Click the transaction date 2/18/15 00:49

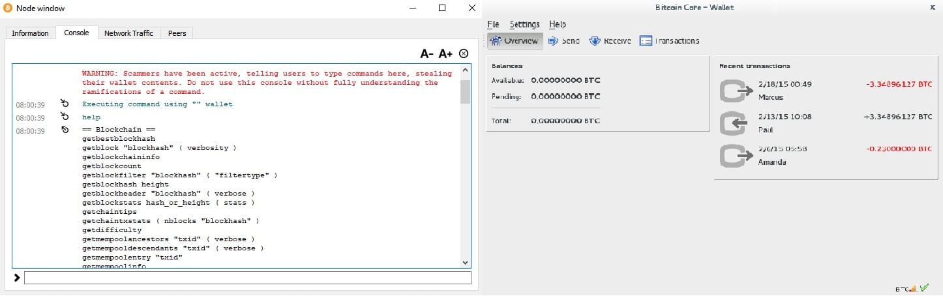click(x=785, y=84)
